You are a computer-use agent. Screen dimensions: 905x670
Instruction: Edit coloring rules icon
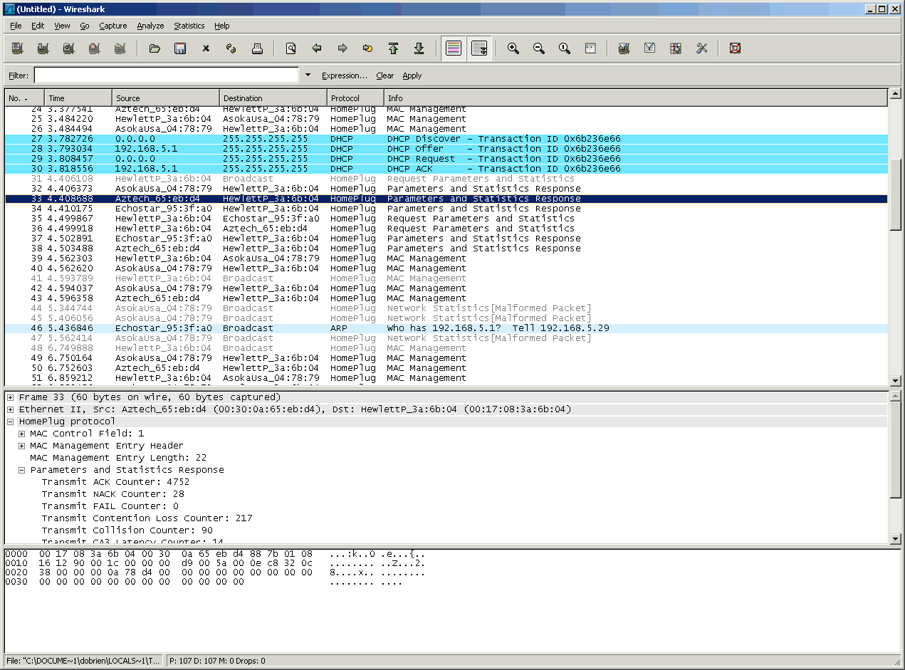coord(676,48)
